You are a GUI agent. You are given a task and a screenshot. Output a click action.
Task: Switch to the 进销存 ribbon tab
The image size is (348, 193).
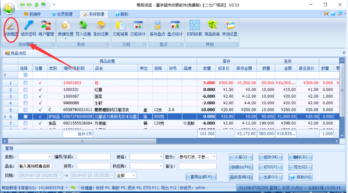click(32, 14)
